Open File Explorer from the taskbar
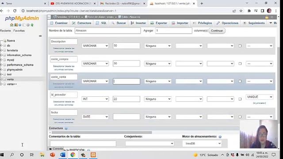 [x=42, y=155]
